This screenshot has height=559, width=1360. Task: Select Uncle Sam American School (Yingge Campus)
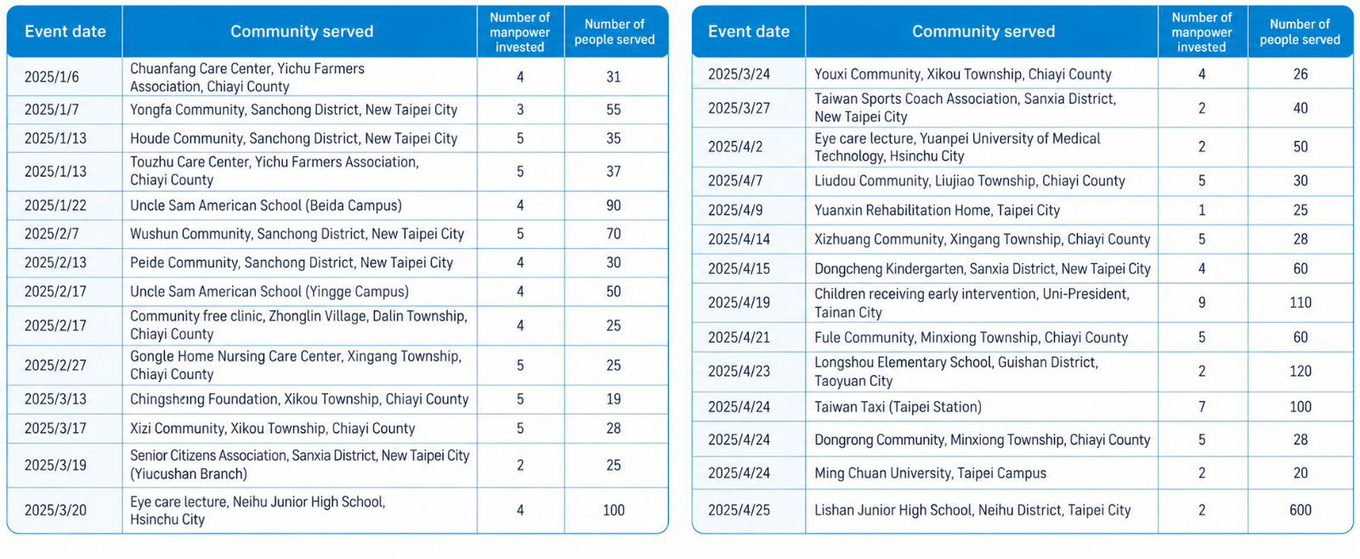[x=269, y=291]
